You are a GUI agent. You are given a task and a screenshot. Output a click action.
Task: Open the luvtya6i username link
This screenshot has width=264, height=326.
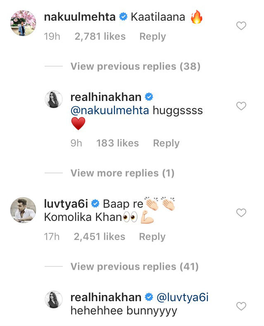(66, 204)
